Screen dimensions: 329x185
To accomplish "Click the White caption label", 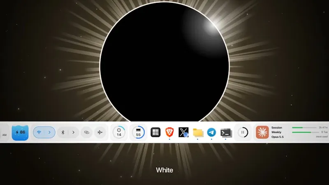I will (164, 170).
